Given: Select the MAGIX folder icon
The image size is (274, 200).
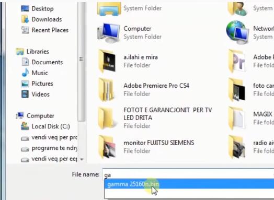Looking at the screenshot, I should 236,118.
